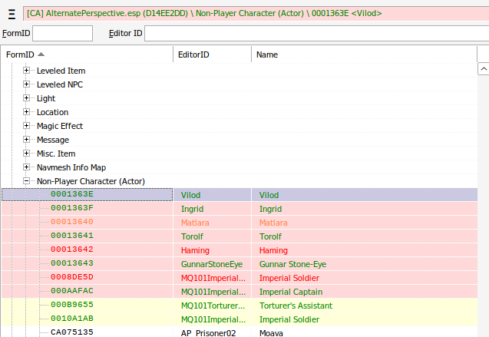Sort by the EditorID column header

pyautogui.click(x=212, y=55)
